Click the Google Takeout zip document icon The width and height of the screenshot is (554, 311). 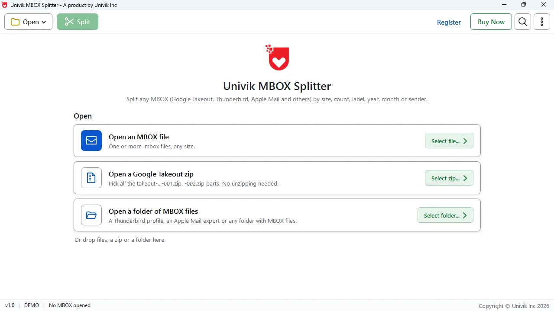pyautogui.click(x=91, y=178)
